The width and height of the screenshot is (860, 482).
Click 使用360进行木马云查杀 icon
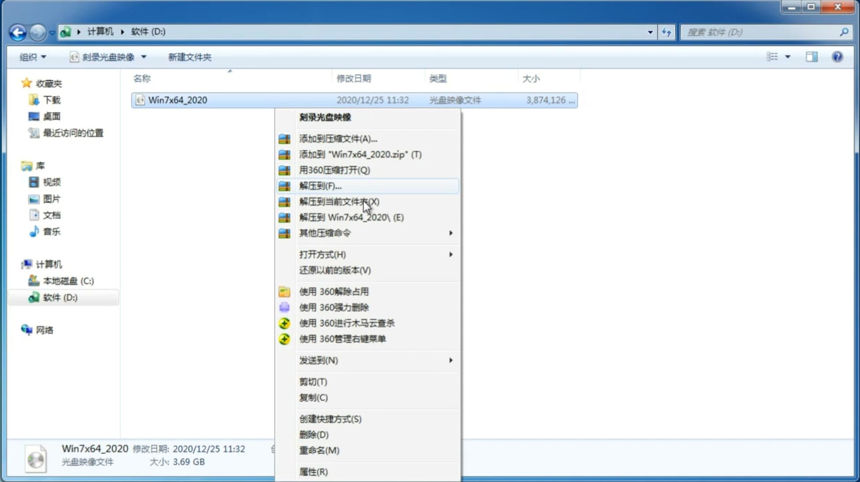pyautogui.click(x=285, y=323)
